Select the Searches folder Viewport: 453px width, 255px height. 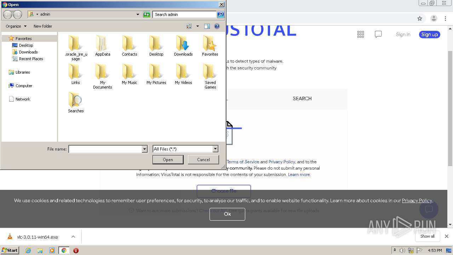tap(76, 102)
